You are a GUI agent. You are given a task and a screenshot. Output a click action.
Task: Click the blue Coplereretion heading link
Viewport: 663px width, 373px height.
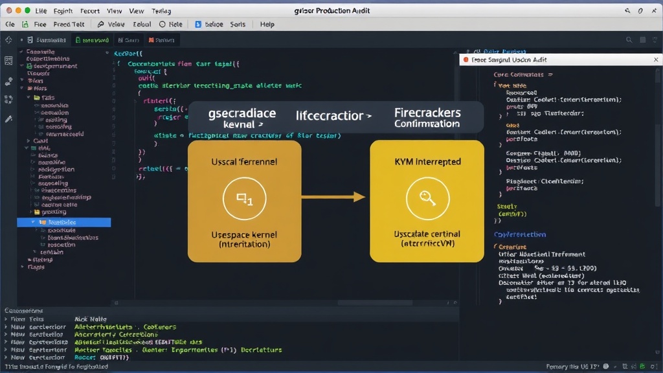pyautogui.click(x=520, y=234)
